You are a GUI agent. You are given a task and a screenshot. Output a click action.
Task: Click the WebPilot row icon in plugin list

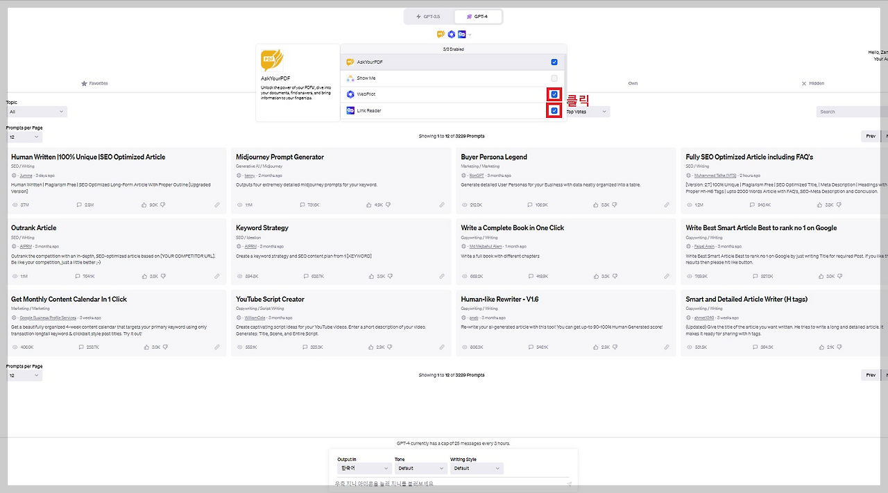point(350,94)
